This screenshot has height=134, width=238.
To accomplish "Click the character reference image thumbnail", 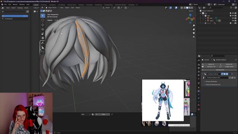I will pos(163,100).
